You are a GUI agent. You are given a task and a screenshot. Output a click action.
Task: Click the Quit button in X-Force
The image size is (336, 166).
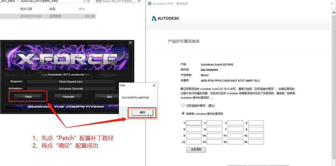[x=107, y=97]
